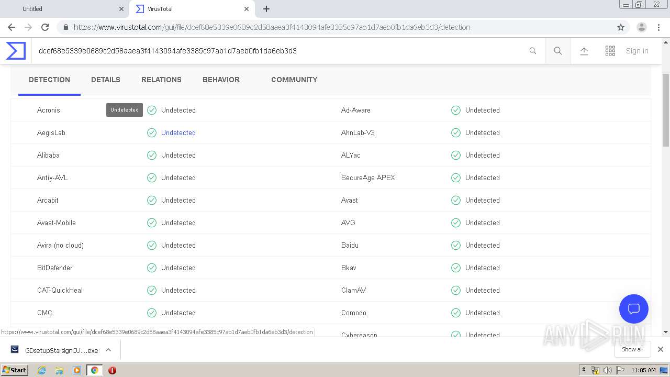Select the Antiy-AVL engine name

coord(52,178)
